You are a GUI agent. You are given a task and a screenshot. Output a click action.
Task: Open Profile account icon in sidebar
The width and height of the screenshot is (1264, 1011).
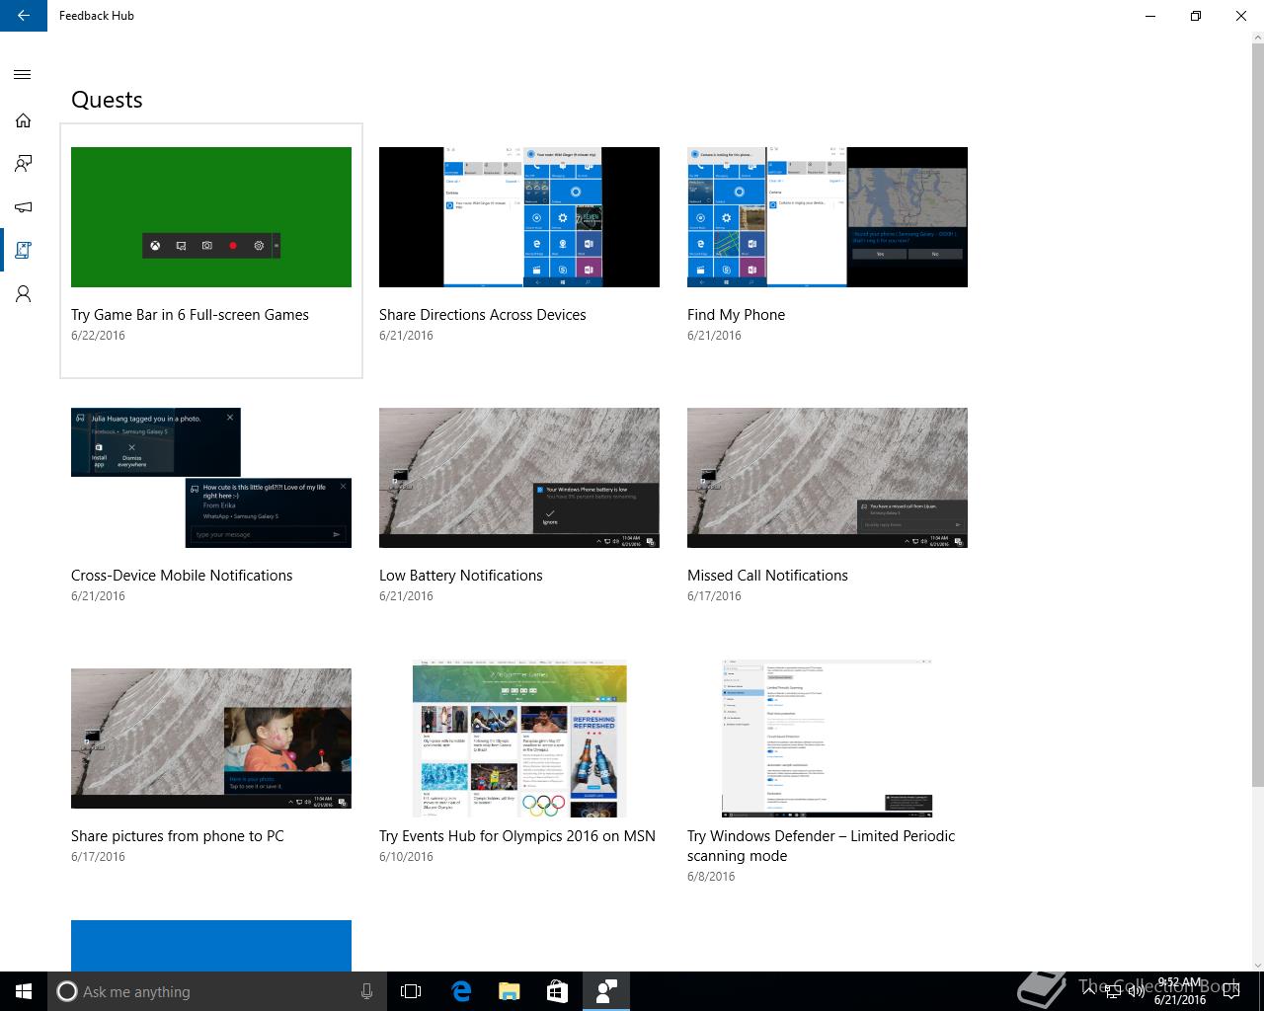23,294
